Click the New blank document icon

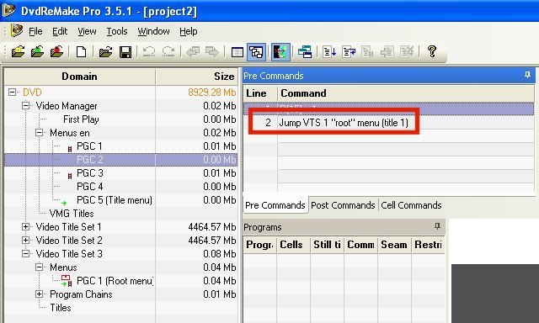pos(81,52)
